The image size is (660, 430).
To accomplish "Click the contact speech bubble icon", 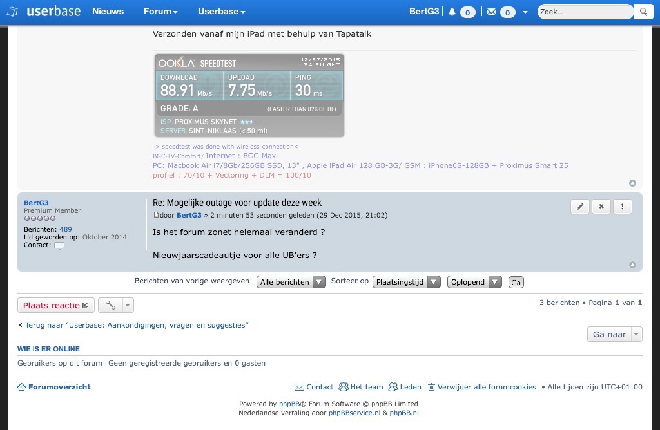I will [59, 245].
